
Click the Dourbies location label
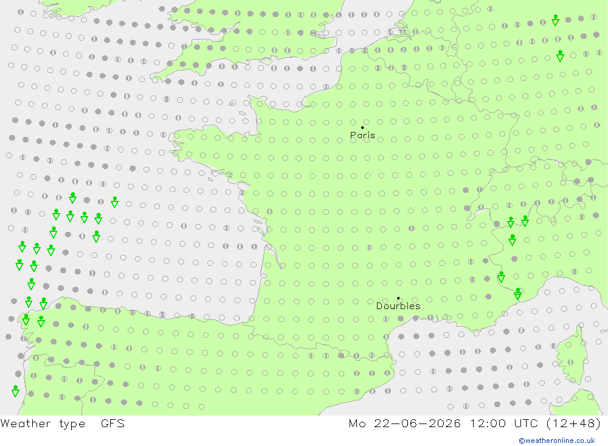[398, 306]
